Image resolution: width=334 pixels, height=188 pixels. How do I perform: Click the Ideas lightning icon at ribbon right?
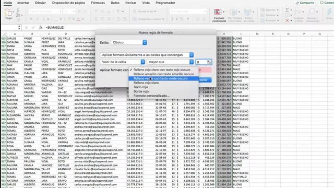tap(329, 12)
